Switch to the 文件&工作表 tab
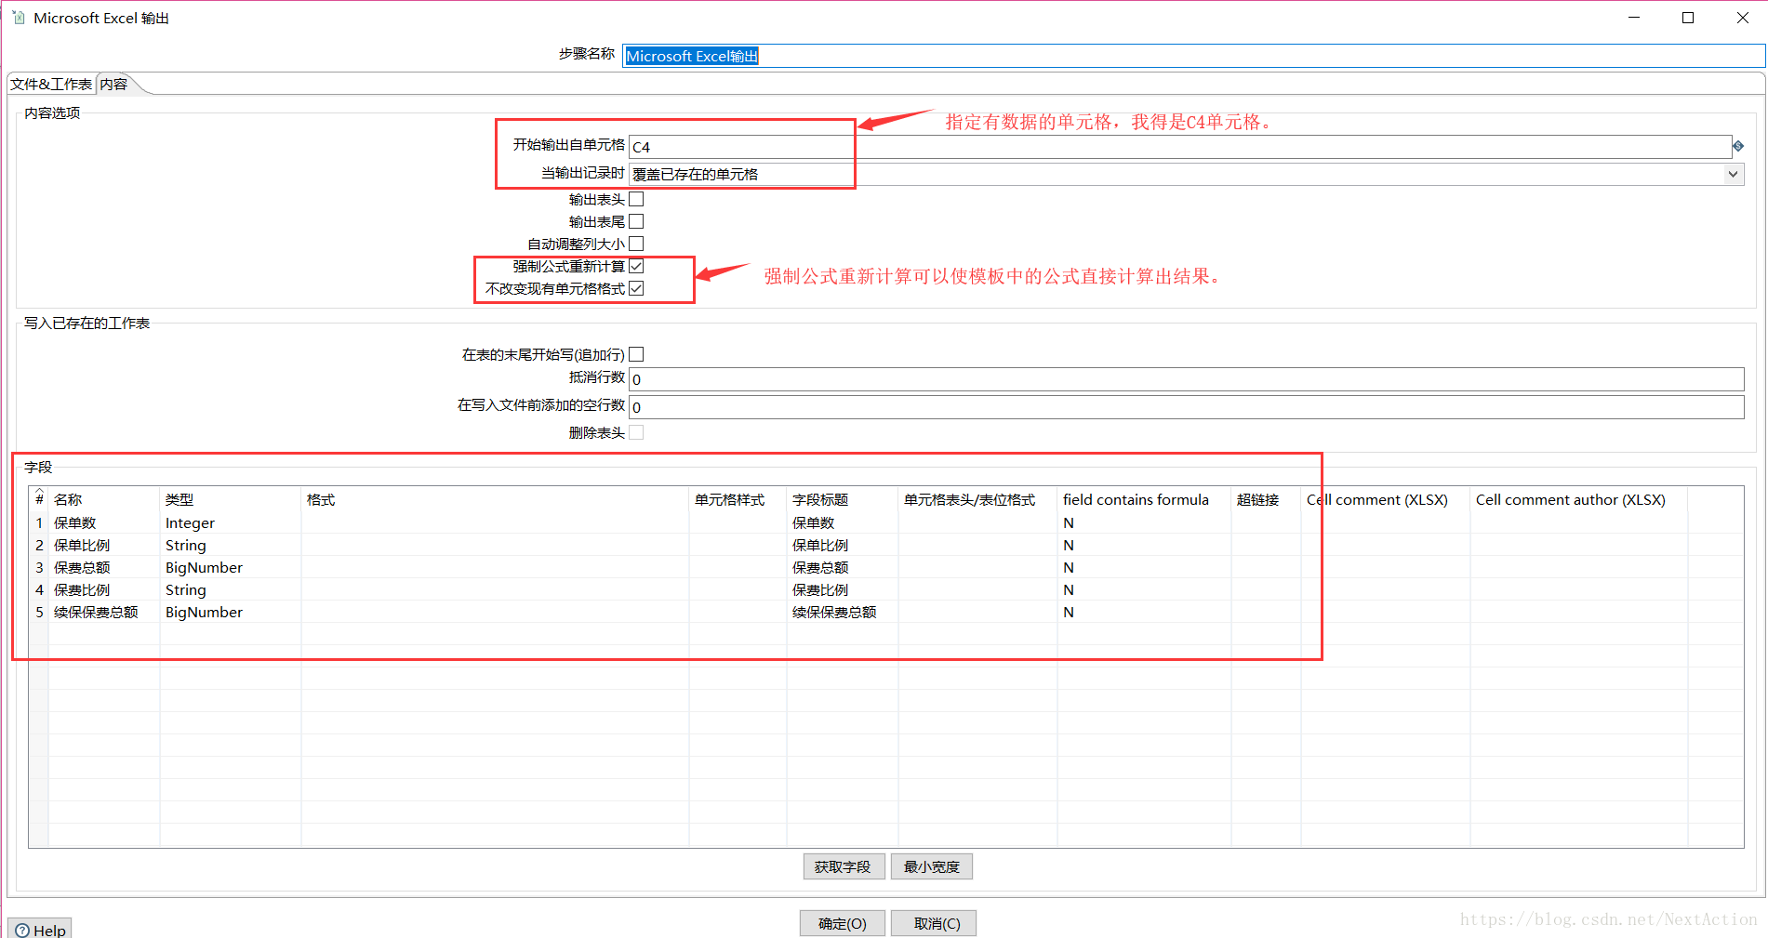Viewport: 1768px width, 938px height. click(x=51, y=84)
